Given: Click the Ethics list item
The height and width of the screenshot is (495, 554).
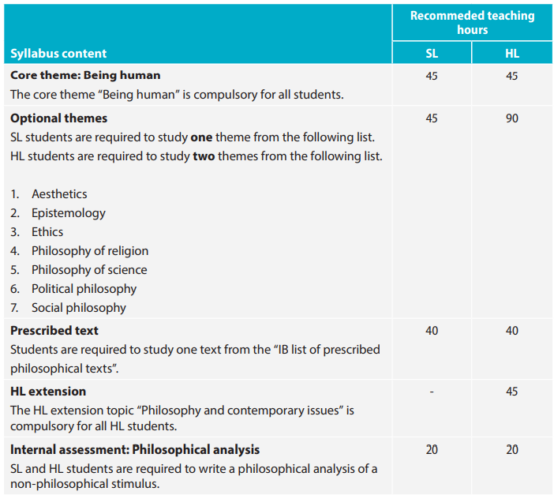Looking at the screenshot, I should pyautogui.click(x=47, y=232).
